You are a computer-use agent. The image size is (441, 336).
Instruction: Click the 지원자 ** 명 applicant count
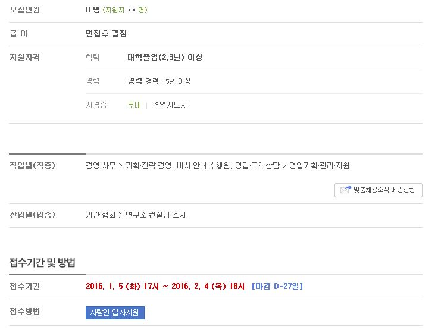coord(125,10)
